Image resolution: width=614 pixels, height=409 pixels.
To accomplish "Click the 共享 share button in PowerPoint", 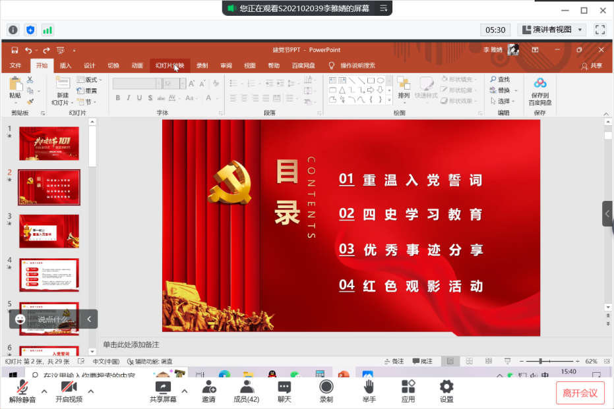I will tap(592, 66).
